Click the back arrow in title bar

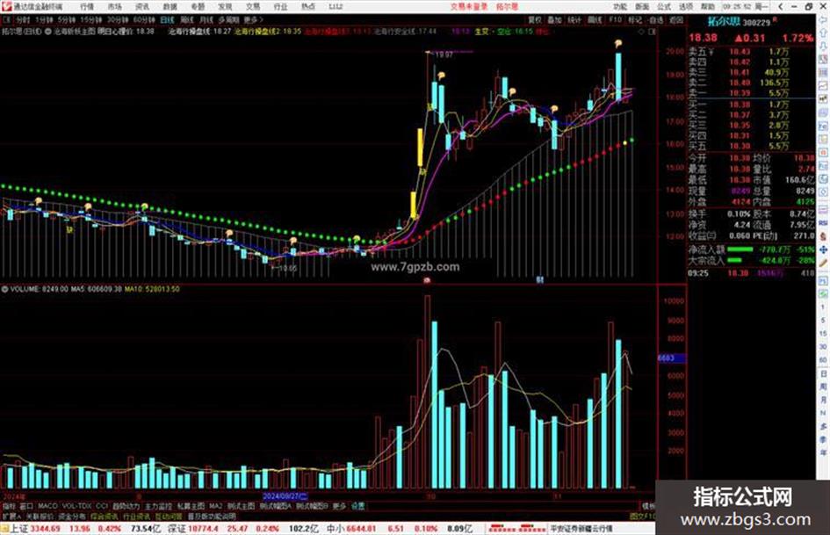780,6
